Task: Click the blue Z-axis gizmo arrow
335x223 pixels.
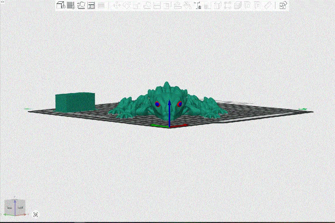Action: [170, 107]
